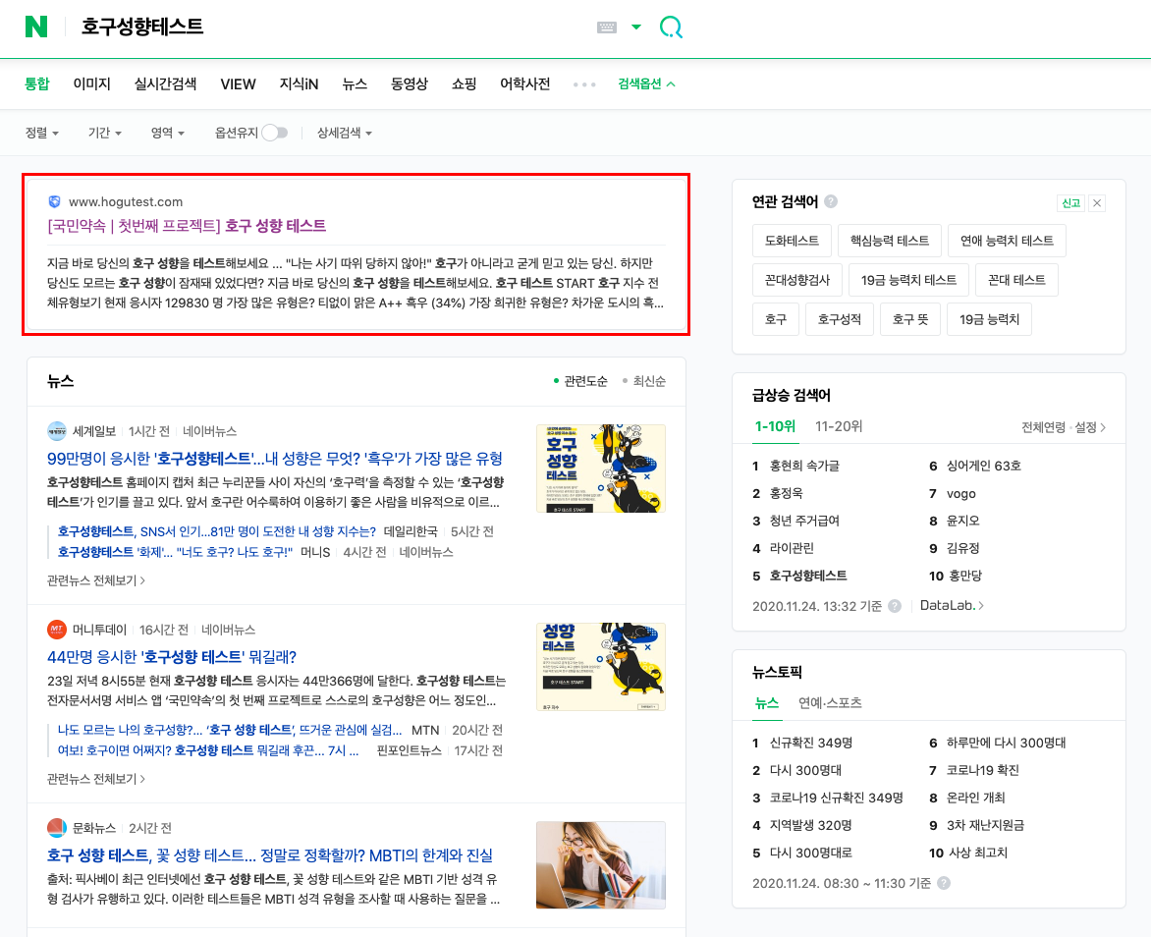Click trending keyword 홍현희 속가글

tap(803, 466)
